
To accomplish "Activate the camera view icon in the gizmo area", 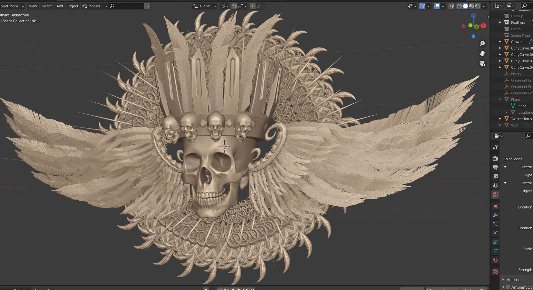I will click(x=482, y=63).
